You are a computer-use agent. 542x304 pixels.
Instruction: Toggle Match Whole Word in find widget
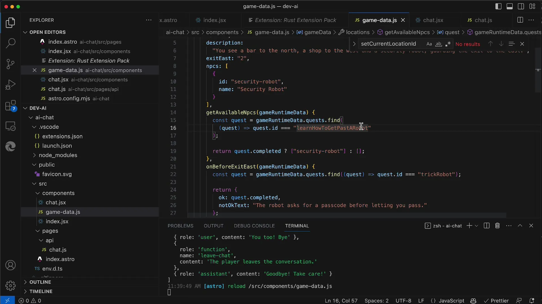tap(438, 44)
